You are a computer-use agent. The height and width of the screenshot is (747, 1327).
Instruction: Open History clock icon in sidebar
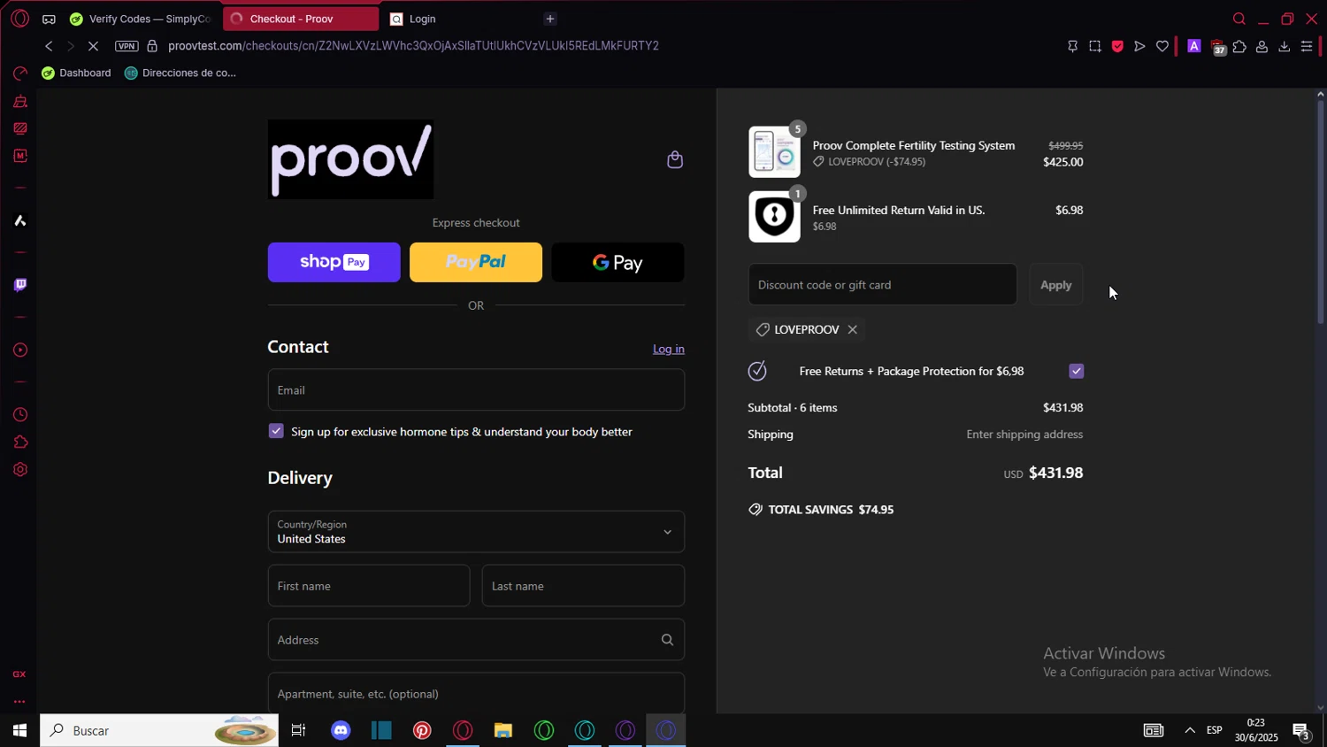pos(19,415)
